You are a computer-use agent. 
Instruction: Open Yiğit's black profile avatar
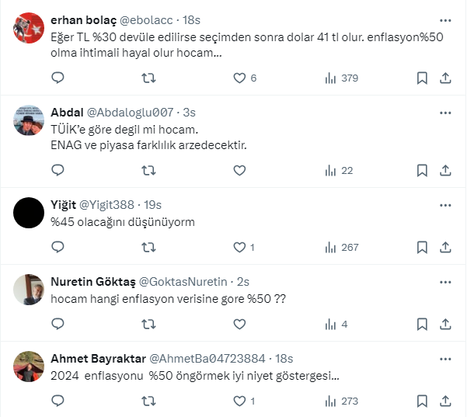(30, 212)
